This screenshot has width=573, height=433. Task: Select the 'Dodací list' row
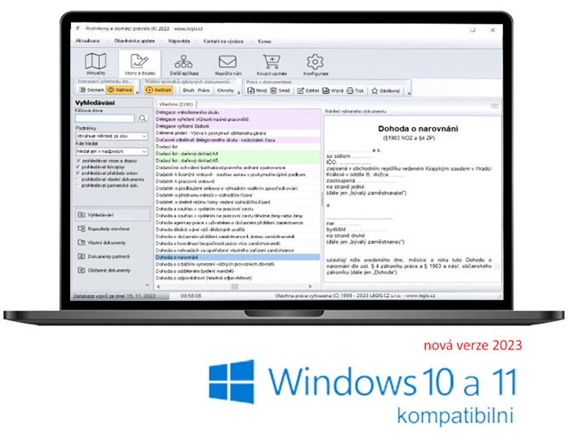(x=237, y=147)
